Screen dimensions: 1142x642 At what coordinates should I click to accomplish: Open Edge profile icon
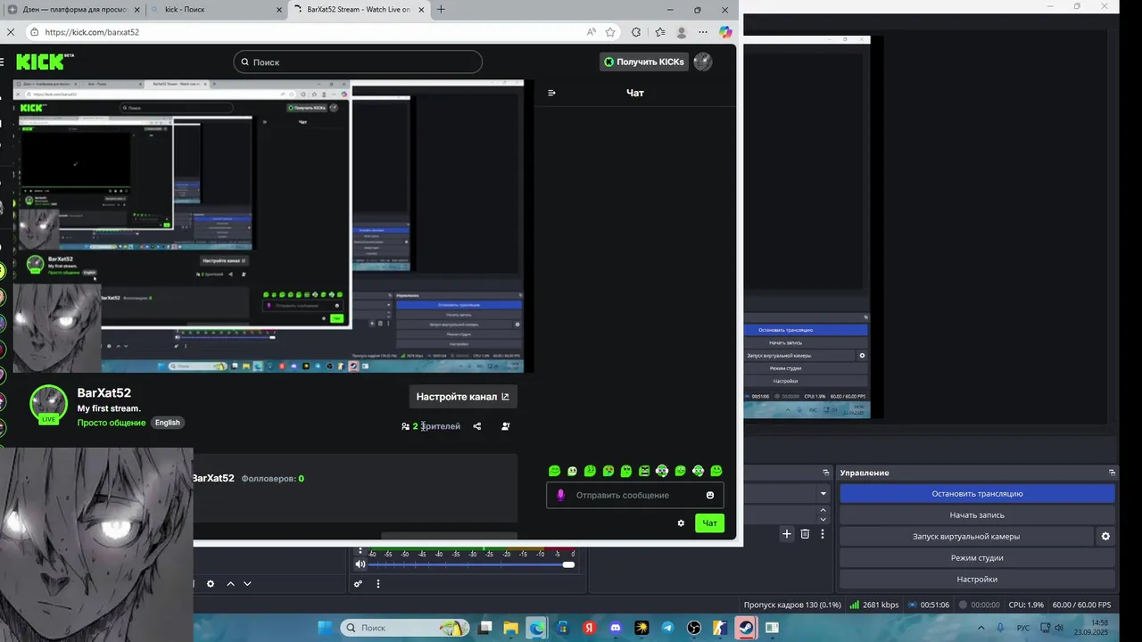(x=683, y=32)
